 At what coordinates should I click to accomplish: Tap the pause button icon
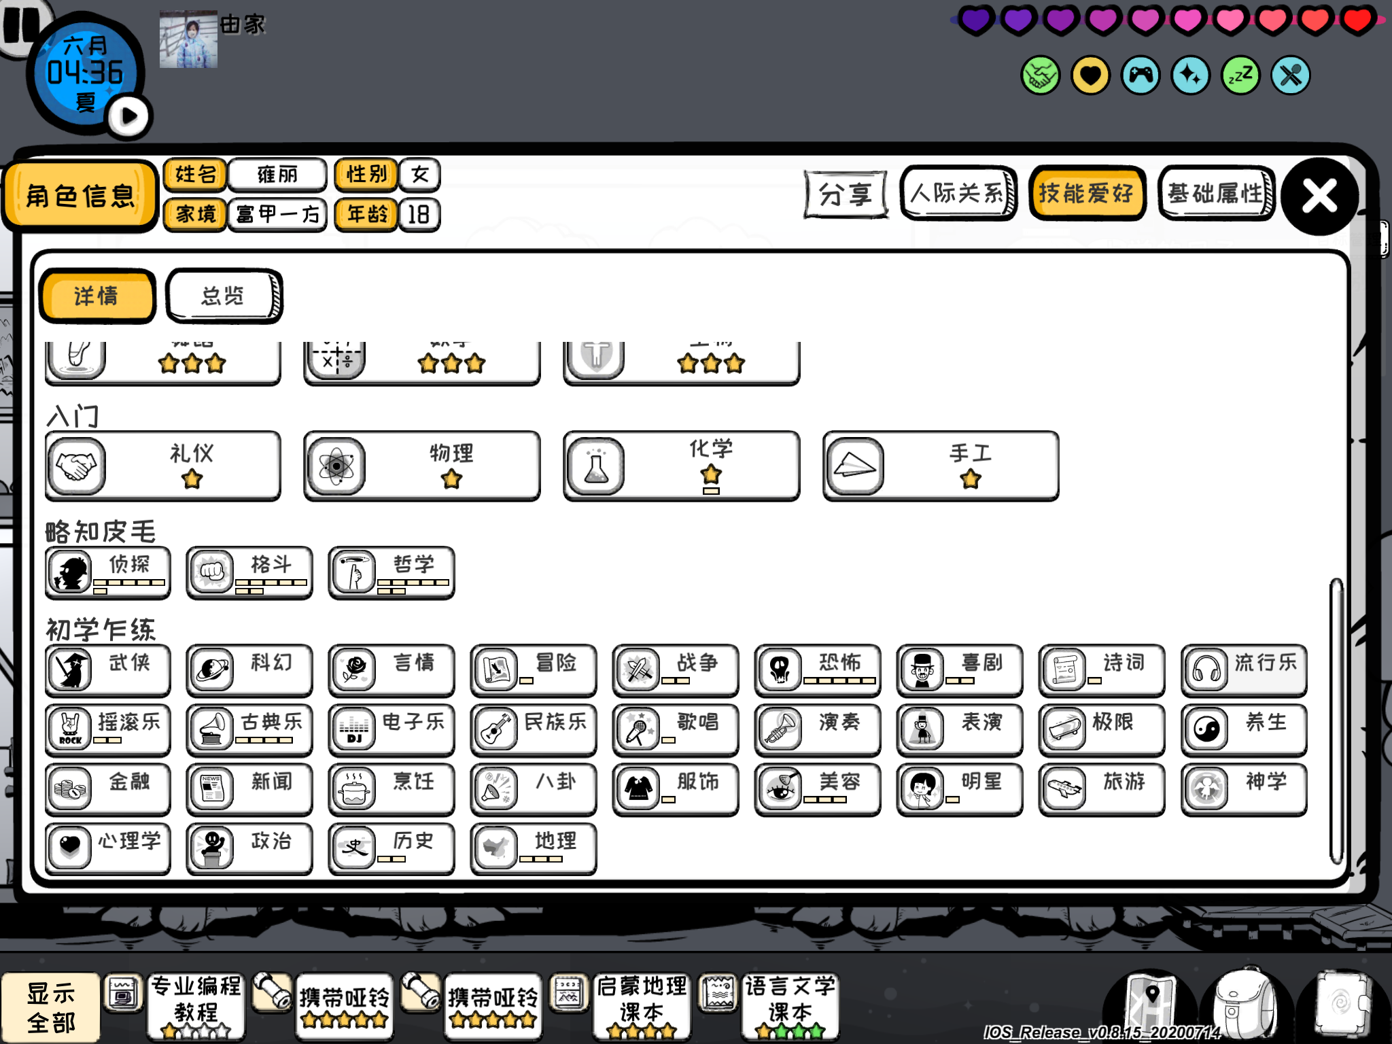pyautogui.click(x=23, y=26)
